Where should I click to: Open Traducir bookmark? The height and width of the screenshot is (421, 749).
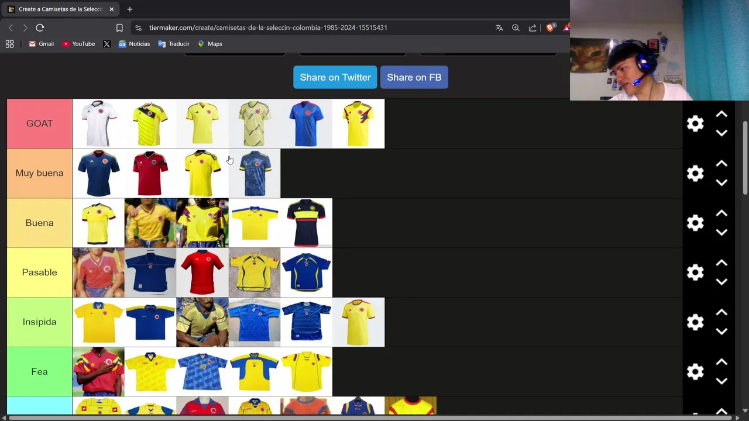174,44
